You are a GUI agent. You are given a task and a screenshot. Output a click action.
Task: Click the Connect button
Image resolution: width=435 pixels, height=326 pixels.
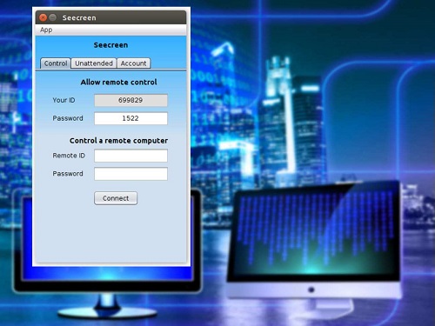click(x=116, y=198)
